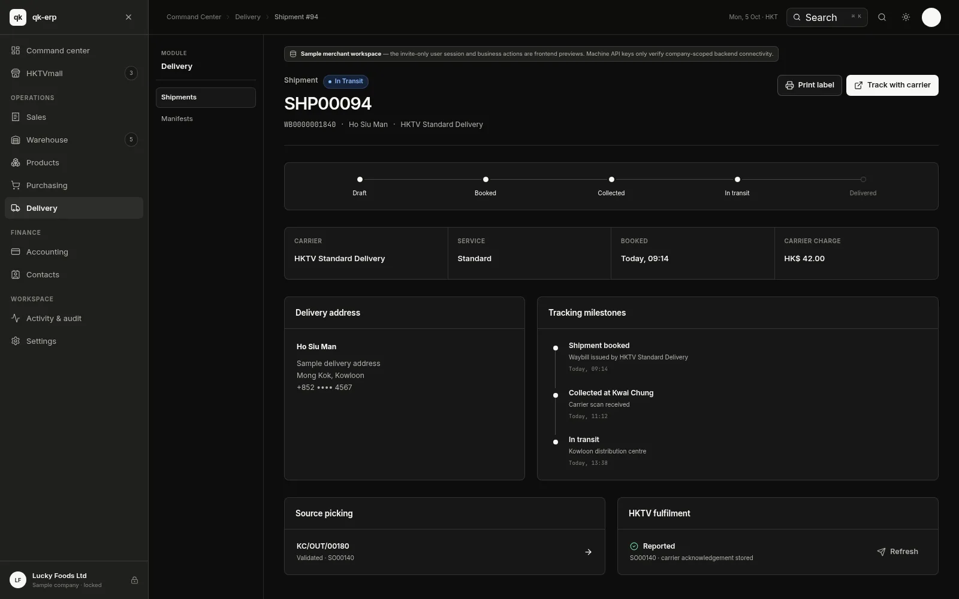The height and width of the screenshot is (599, 959).
Task: Click the Products icon in sidebar
Action: click(x=16, y=162)
